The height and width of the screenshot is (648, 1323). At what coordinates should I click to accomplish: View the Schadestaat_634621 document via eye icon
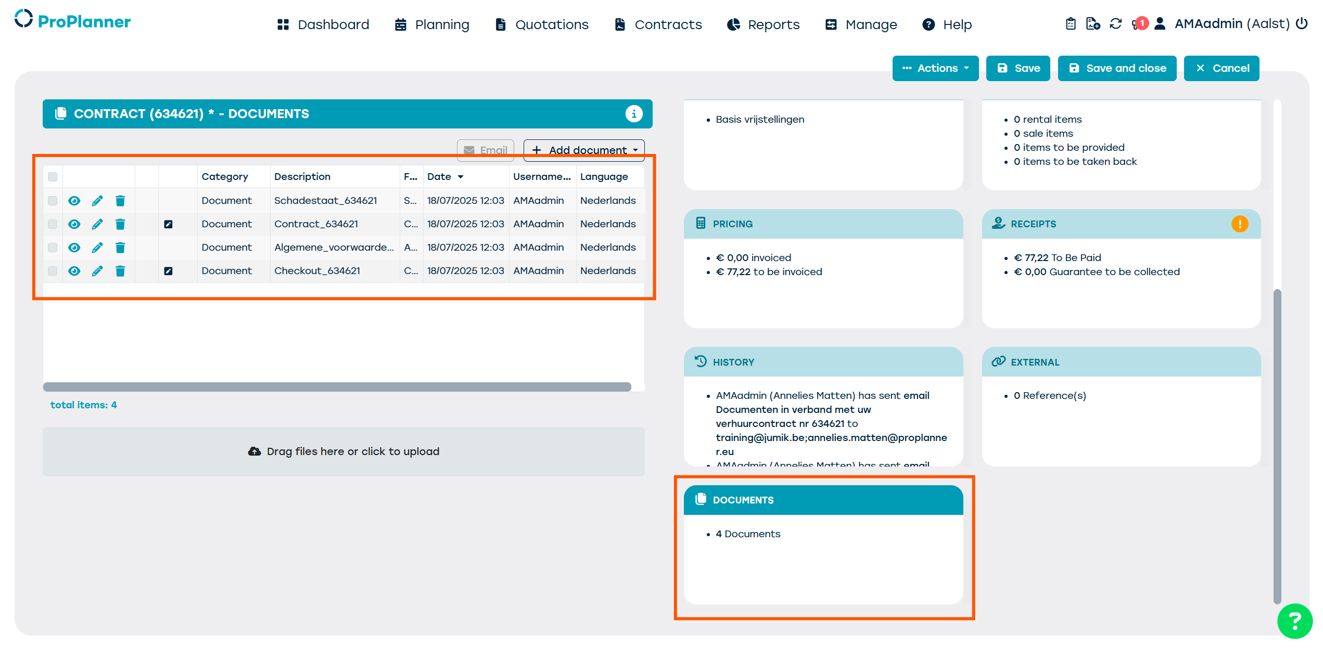pyautogui.click(x=74, y=201)
